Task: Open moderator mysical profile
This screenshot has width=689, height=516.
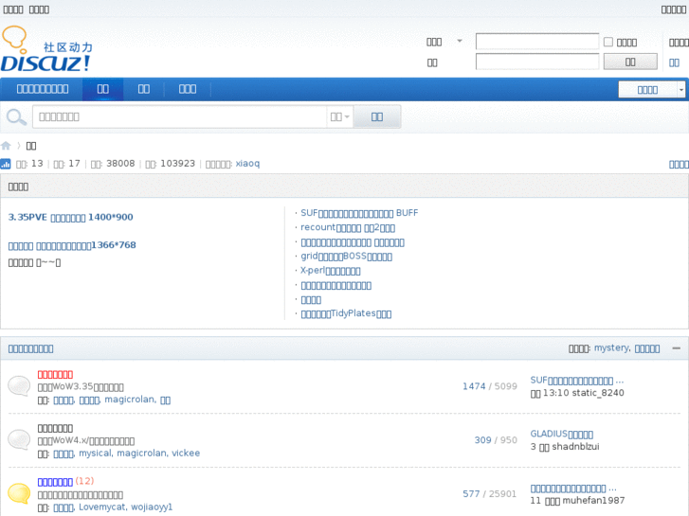Action: click(96, 454)
